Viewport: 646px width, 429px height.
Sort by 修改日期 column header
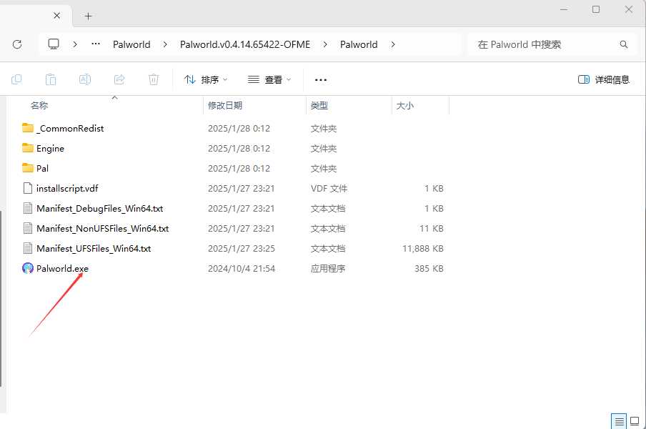[x=225, y=106]
